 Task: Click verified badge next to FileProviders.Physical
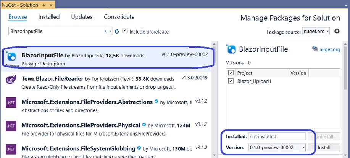tap(144, 125)
